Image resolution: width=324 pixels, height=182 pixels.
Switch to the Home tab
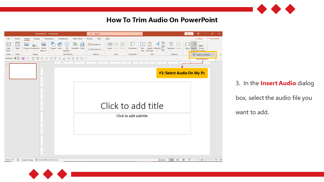(x=17, y=39)
